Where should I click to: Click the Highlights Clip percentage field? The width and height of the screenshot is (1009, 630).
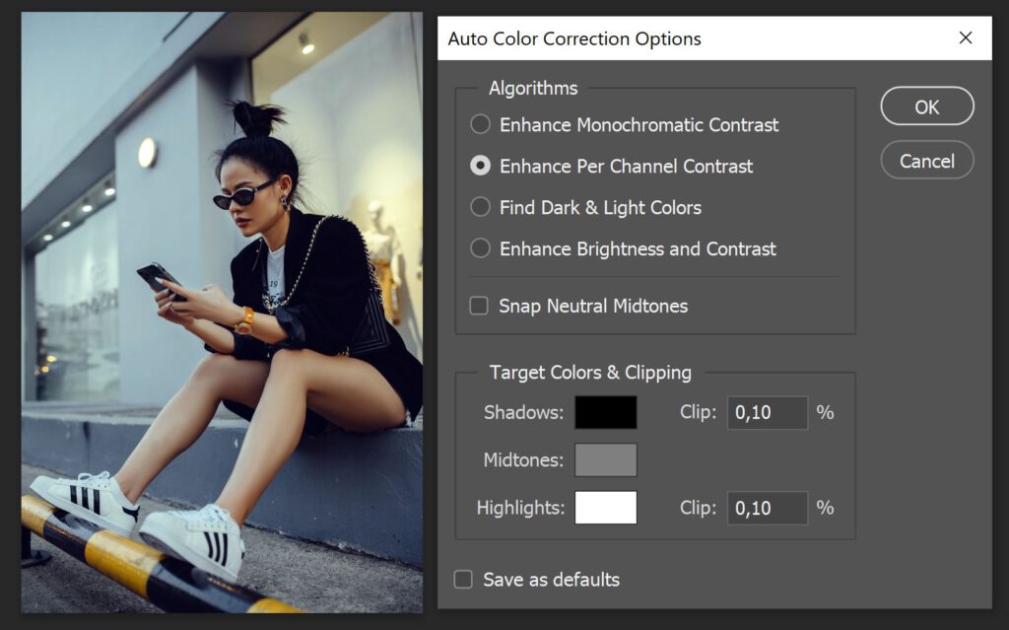coord(767,508)
